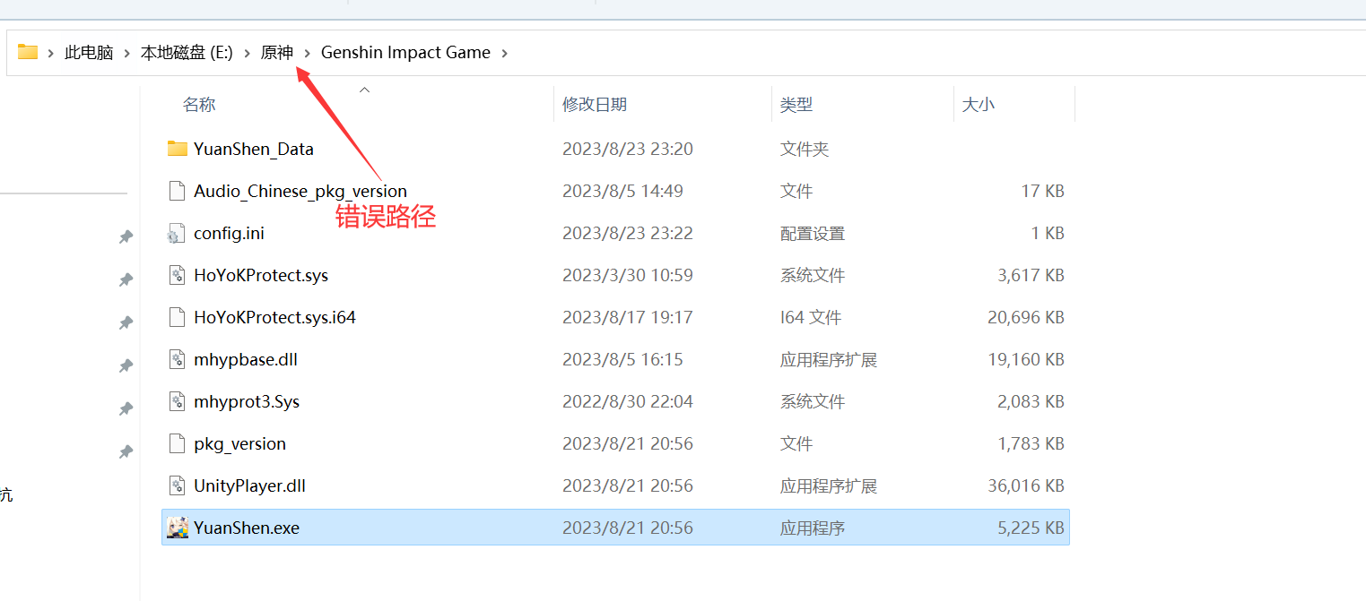Click the UnityPlayer.dll file icon
The image size is (1366, 601).
177,486
